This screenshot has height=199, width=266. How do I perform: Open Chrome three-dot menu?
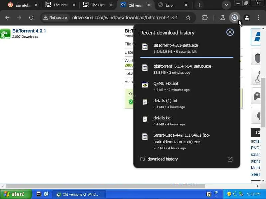click(259, 18)
